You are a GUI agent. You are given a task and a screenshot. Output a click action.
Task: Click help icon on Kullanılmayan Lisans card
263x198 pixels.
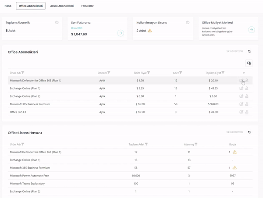coord(188,22)
